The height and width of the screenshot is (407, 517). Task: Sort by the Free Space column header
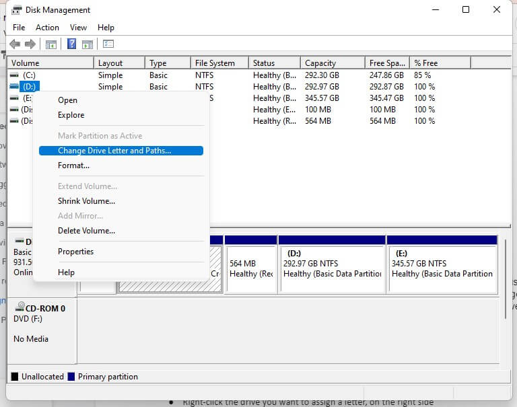(388, 63)
